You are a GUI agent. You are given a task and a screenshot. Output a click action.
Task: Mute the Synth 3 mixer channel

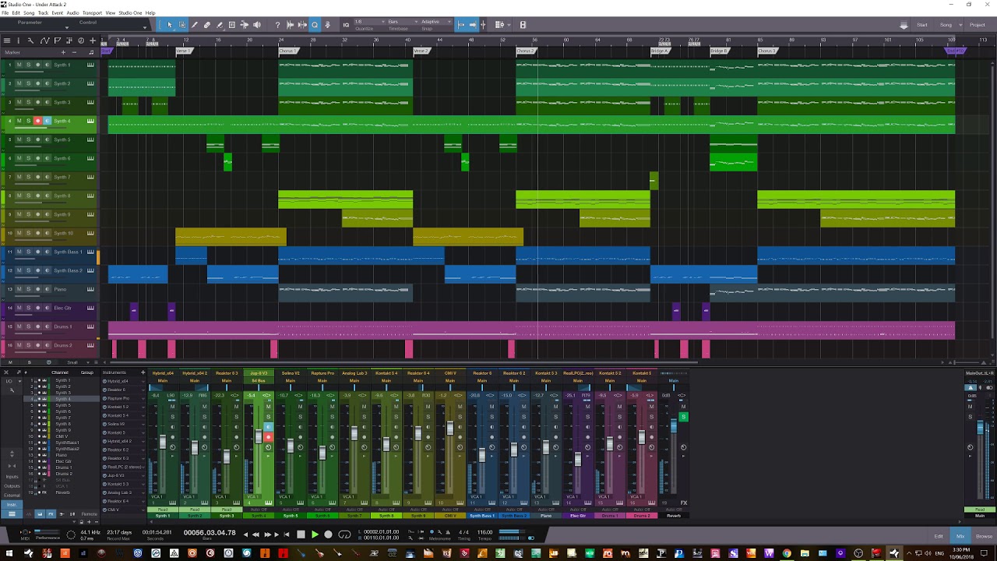236,406
